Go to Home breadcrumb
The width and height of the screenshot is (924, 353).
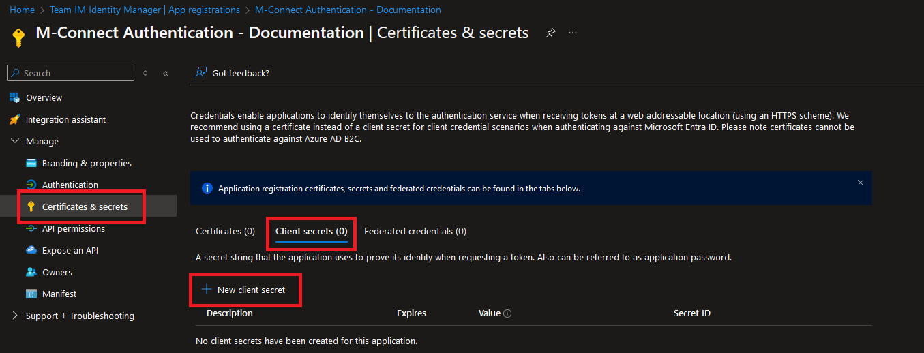click(x=23, y=10)
